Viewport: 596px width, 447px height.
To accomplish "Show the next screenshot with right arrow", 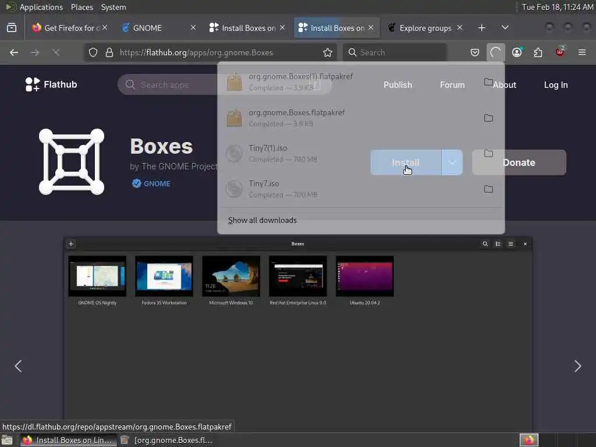I will [x=577, y=366].
